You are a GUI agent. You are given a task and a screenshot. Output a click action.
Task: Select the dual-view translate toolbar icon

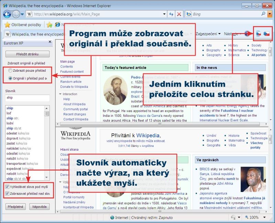click(x=258, y=33)
